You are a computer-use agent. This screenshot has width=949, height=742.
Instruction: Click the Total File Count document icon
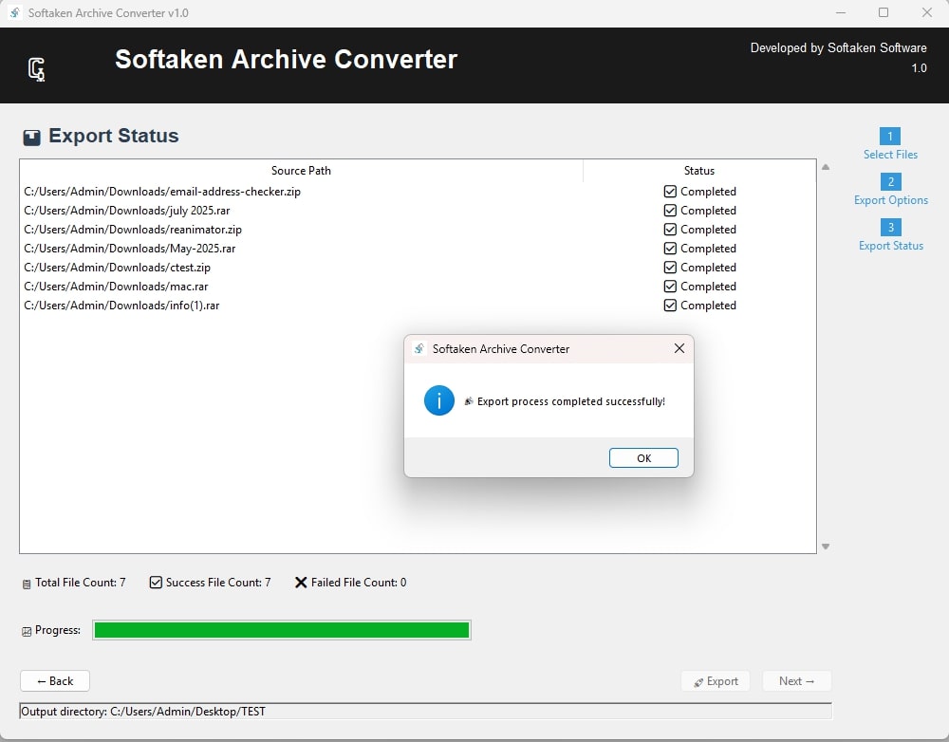[28, 583]
